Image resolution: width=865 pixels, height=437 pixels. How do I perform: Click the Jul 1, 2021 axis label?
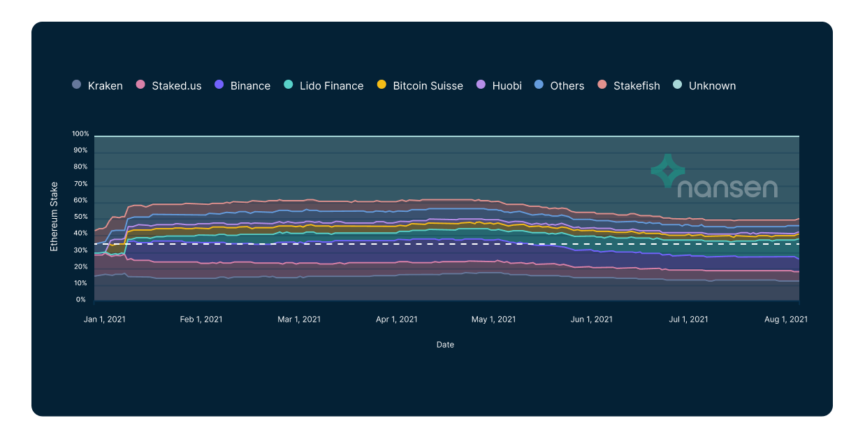(689, 319)
